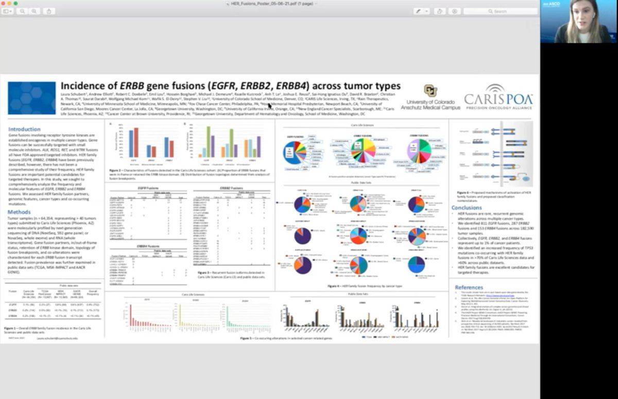Open the highlight style dropdown arrow
This screenshot has width=618, height=399.
point(428,11)
